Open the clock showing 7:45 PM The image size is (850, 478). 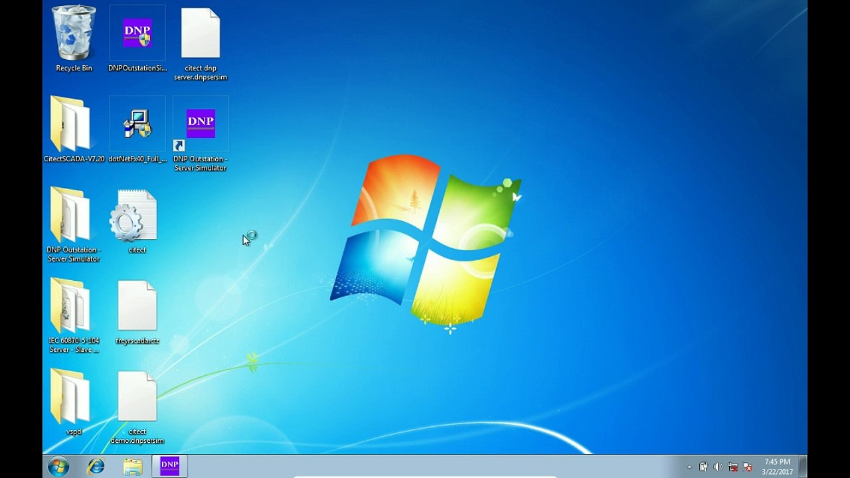(x=777, y=467)
